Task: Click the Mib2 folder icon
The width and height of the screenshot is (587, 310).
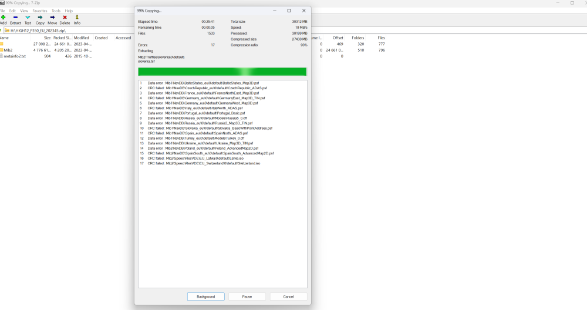Action: [1, 50]
